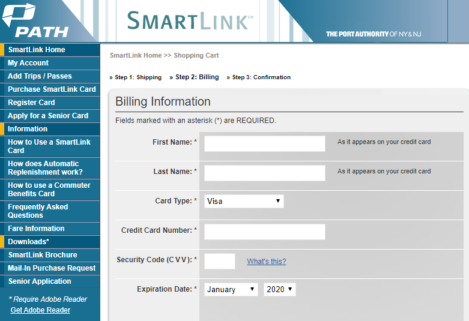Open My Account in sidebar
This screenshot has width=469, height=321.
coord(50,63)
